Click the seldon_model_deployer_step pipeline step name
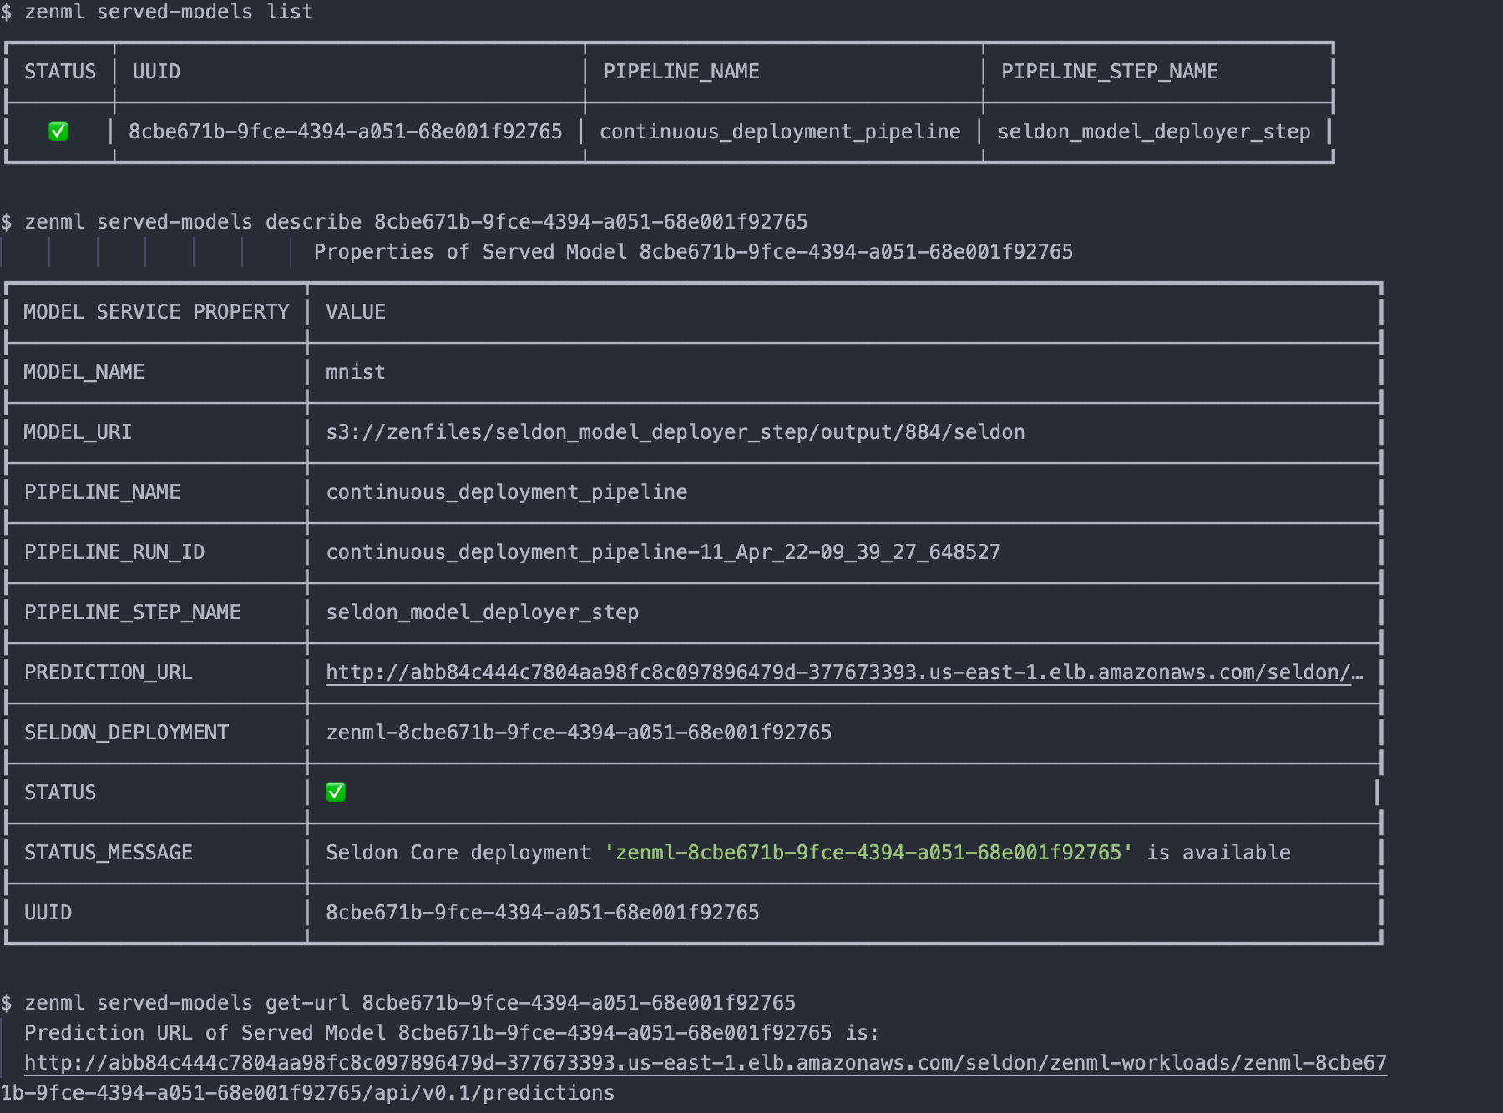The image size is (1503, 1113). click(x=1152, y=131)
